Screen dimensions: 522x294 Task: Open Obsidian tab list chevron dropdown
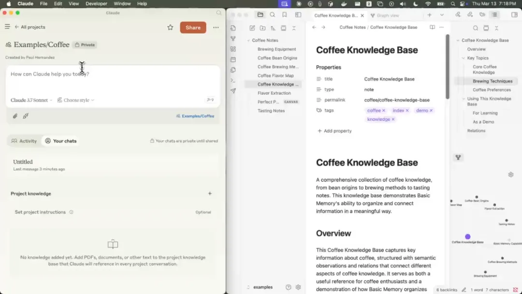442,15
